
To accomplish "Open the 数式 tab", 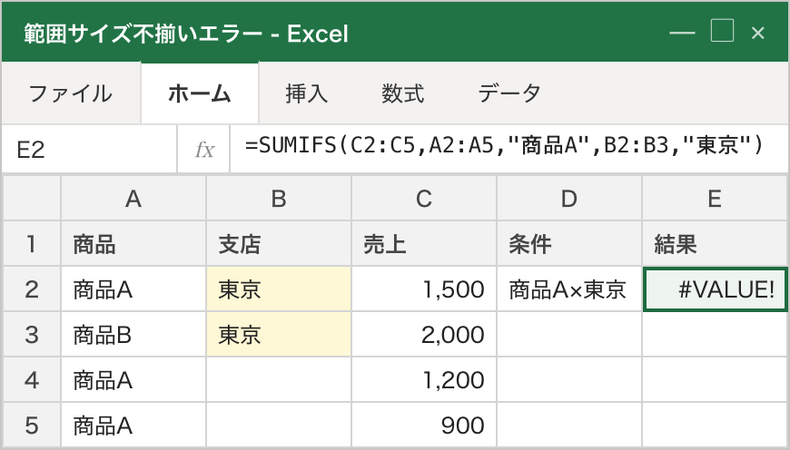I will [x=402, y=93].
